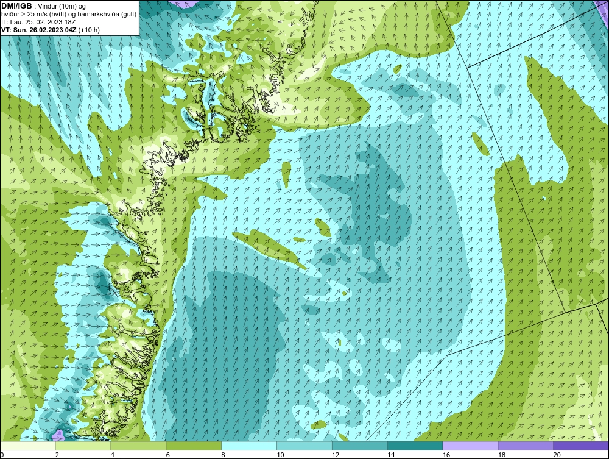Click the legend value '2'
609x459 pixels.
57,455
